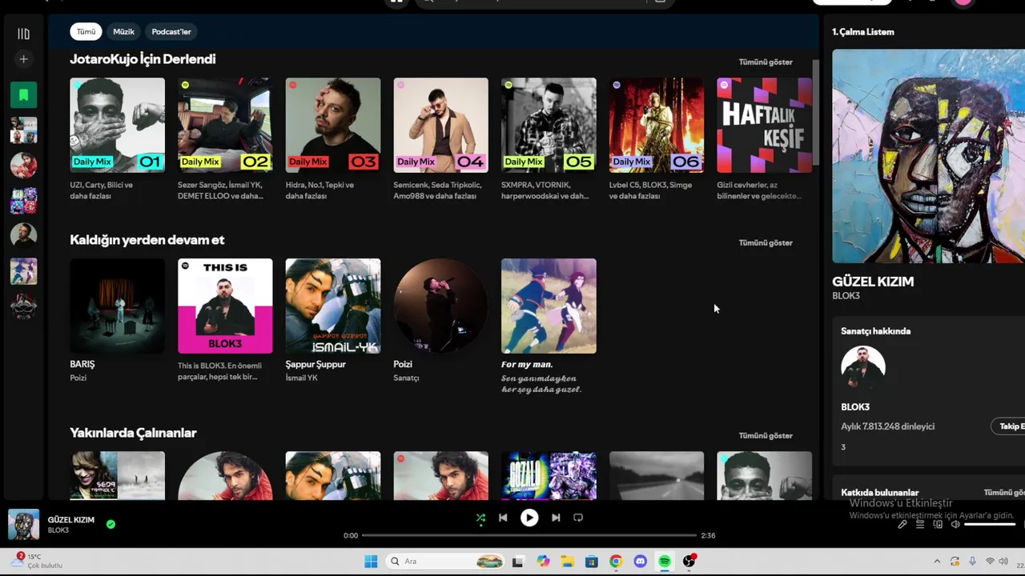Viewport: 1025px width, 576px height.
Task: Open lyrics microphone icon
Action: pos(902,524)
